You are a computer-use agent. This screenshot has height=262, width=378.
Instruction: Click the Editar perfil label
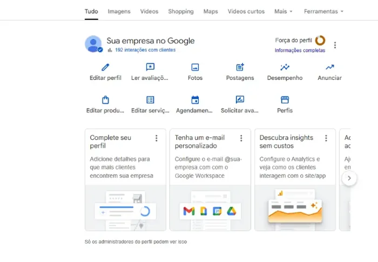pos(105,78)
